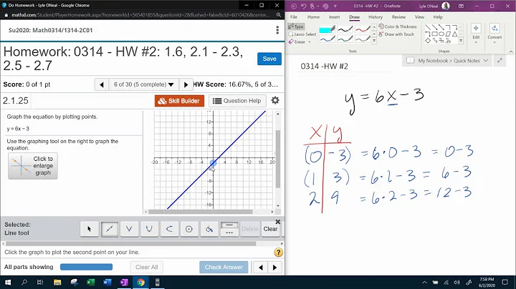Open the OneNote File menu
516x289 pixels.
(294, 17)
